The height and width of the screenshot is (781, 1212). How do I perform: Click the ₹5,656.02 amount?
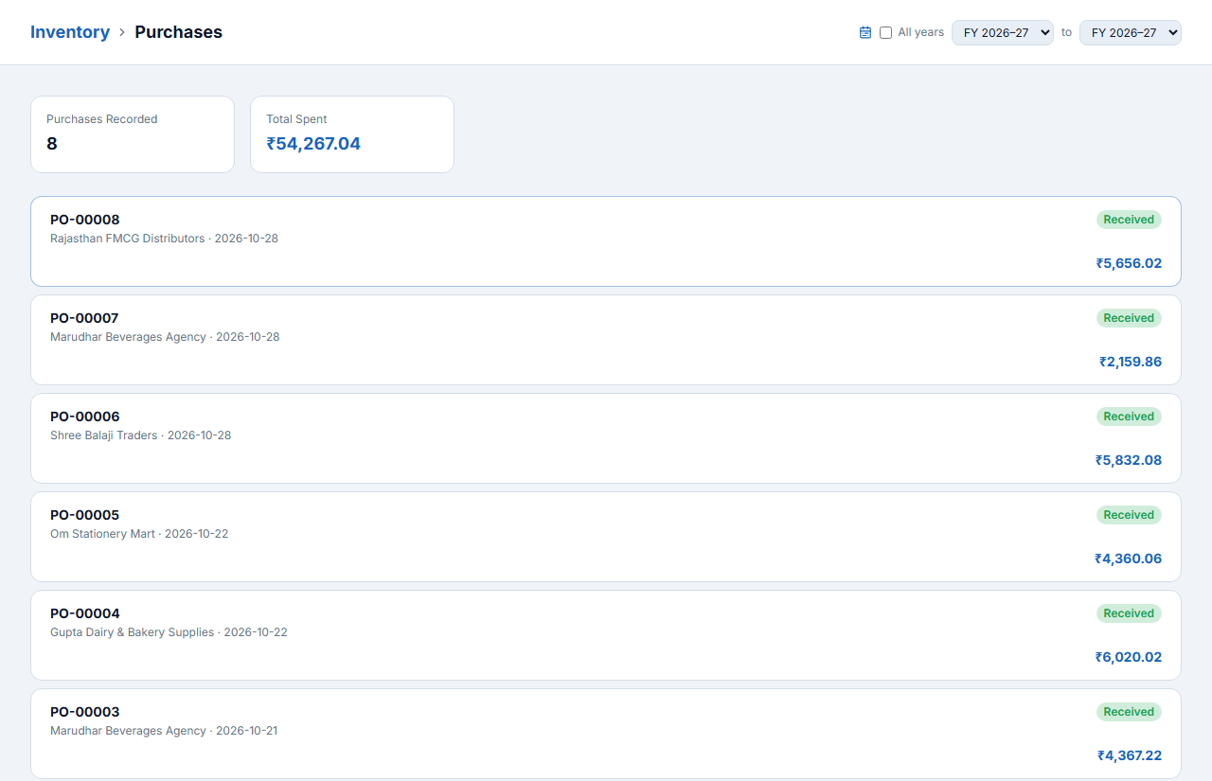[x=1129, y=263]
